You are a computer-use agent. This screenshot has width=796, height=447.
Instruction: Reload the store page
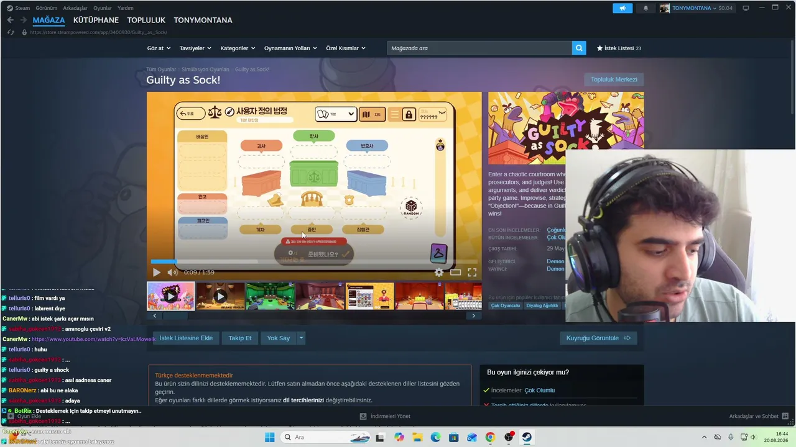coord(11,32)
